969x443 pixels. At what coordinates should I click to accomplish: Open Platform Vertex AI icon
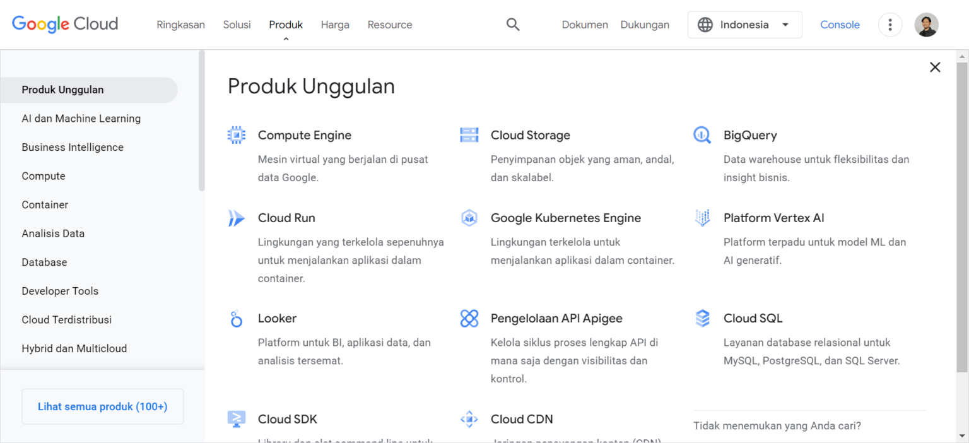coord(702,217)
